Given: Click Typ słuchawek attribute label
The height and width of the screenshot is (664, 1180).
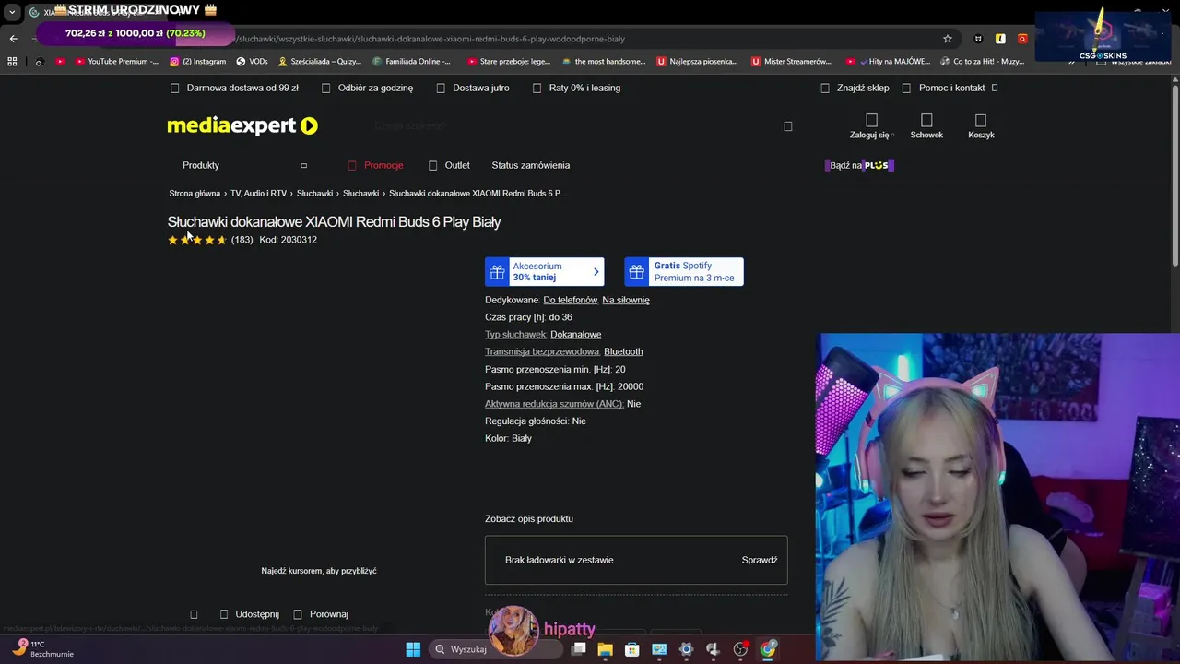Looking at the screenshot, I should pyautogui.click(x=516, y=335).
